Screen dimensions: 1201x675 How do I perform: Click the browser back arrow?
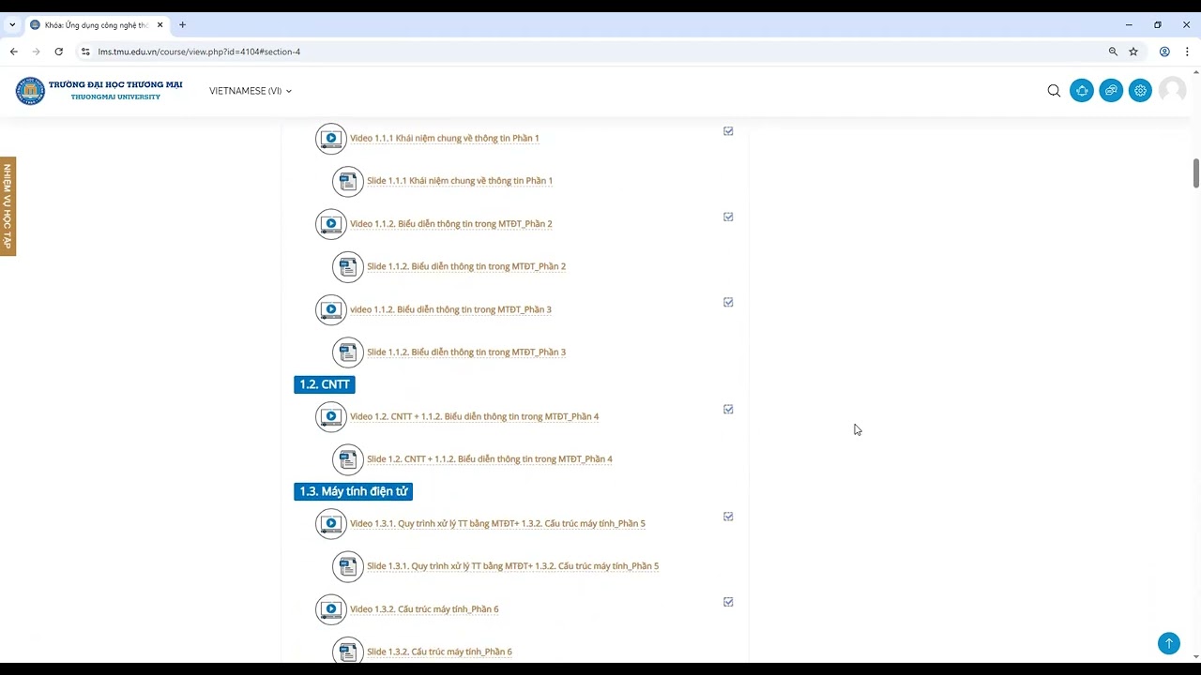[x=13, y=52]
